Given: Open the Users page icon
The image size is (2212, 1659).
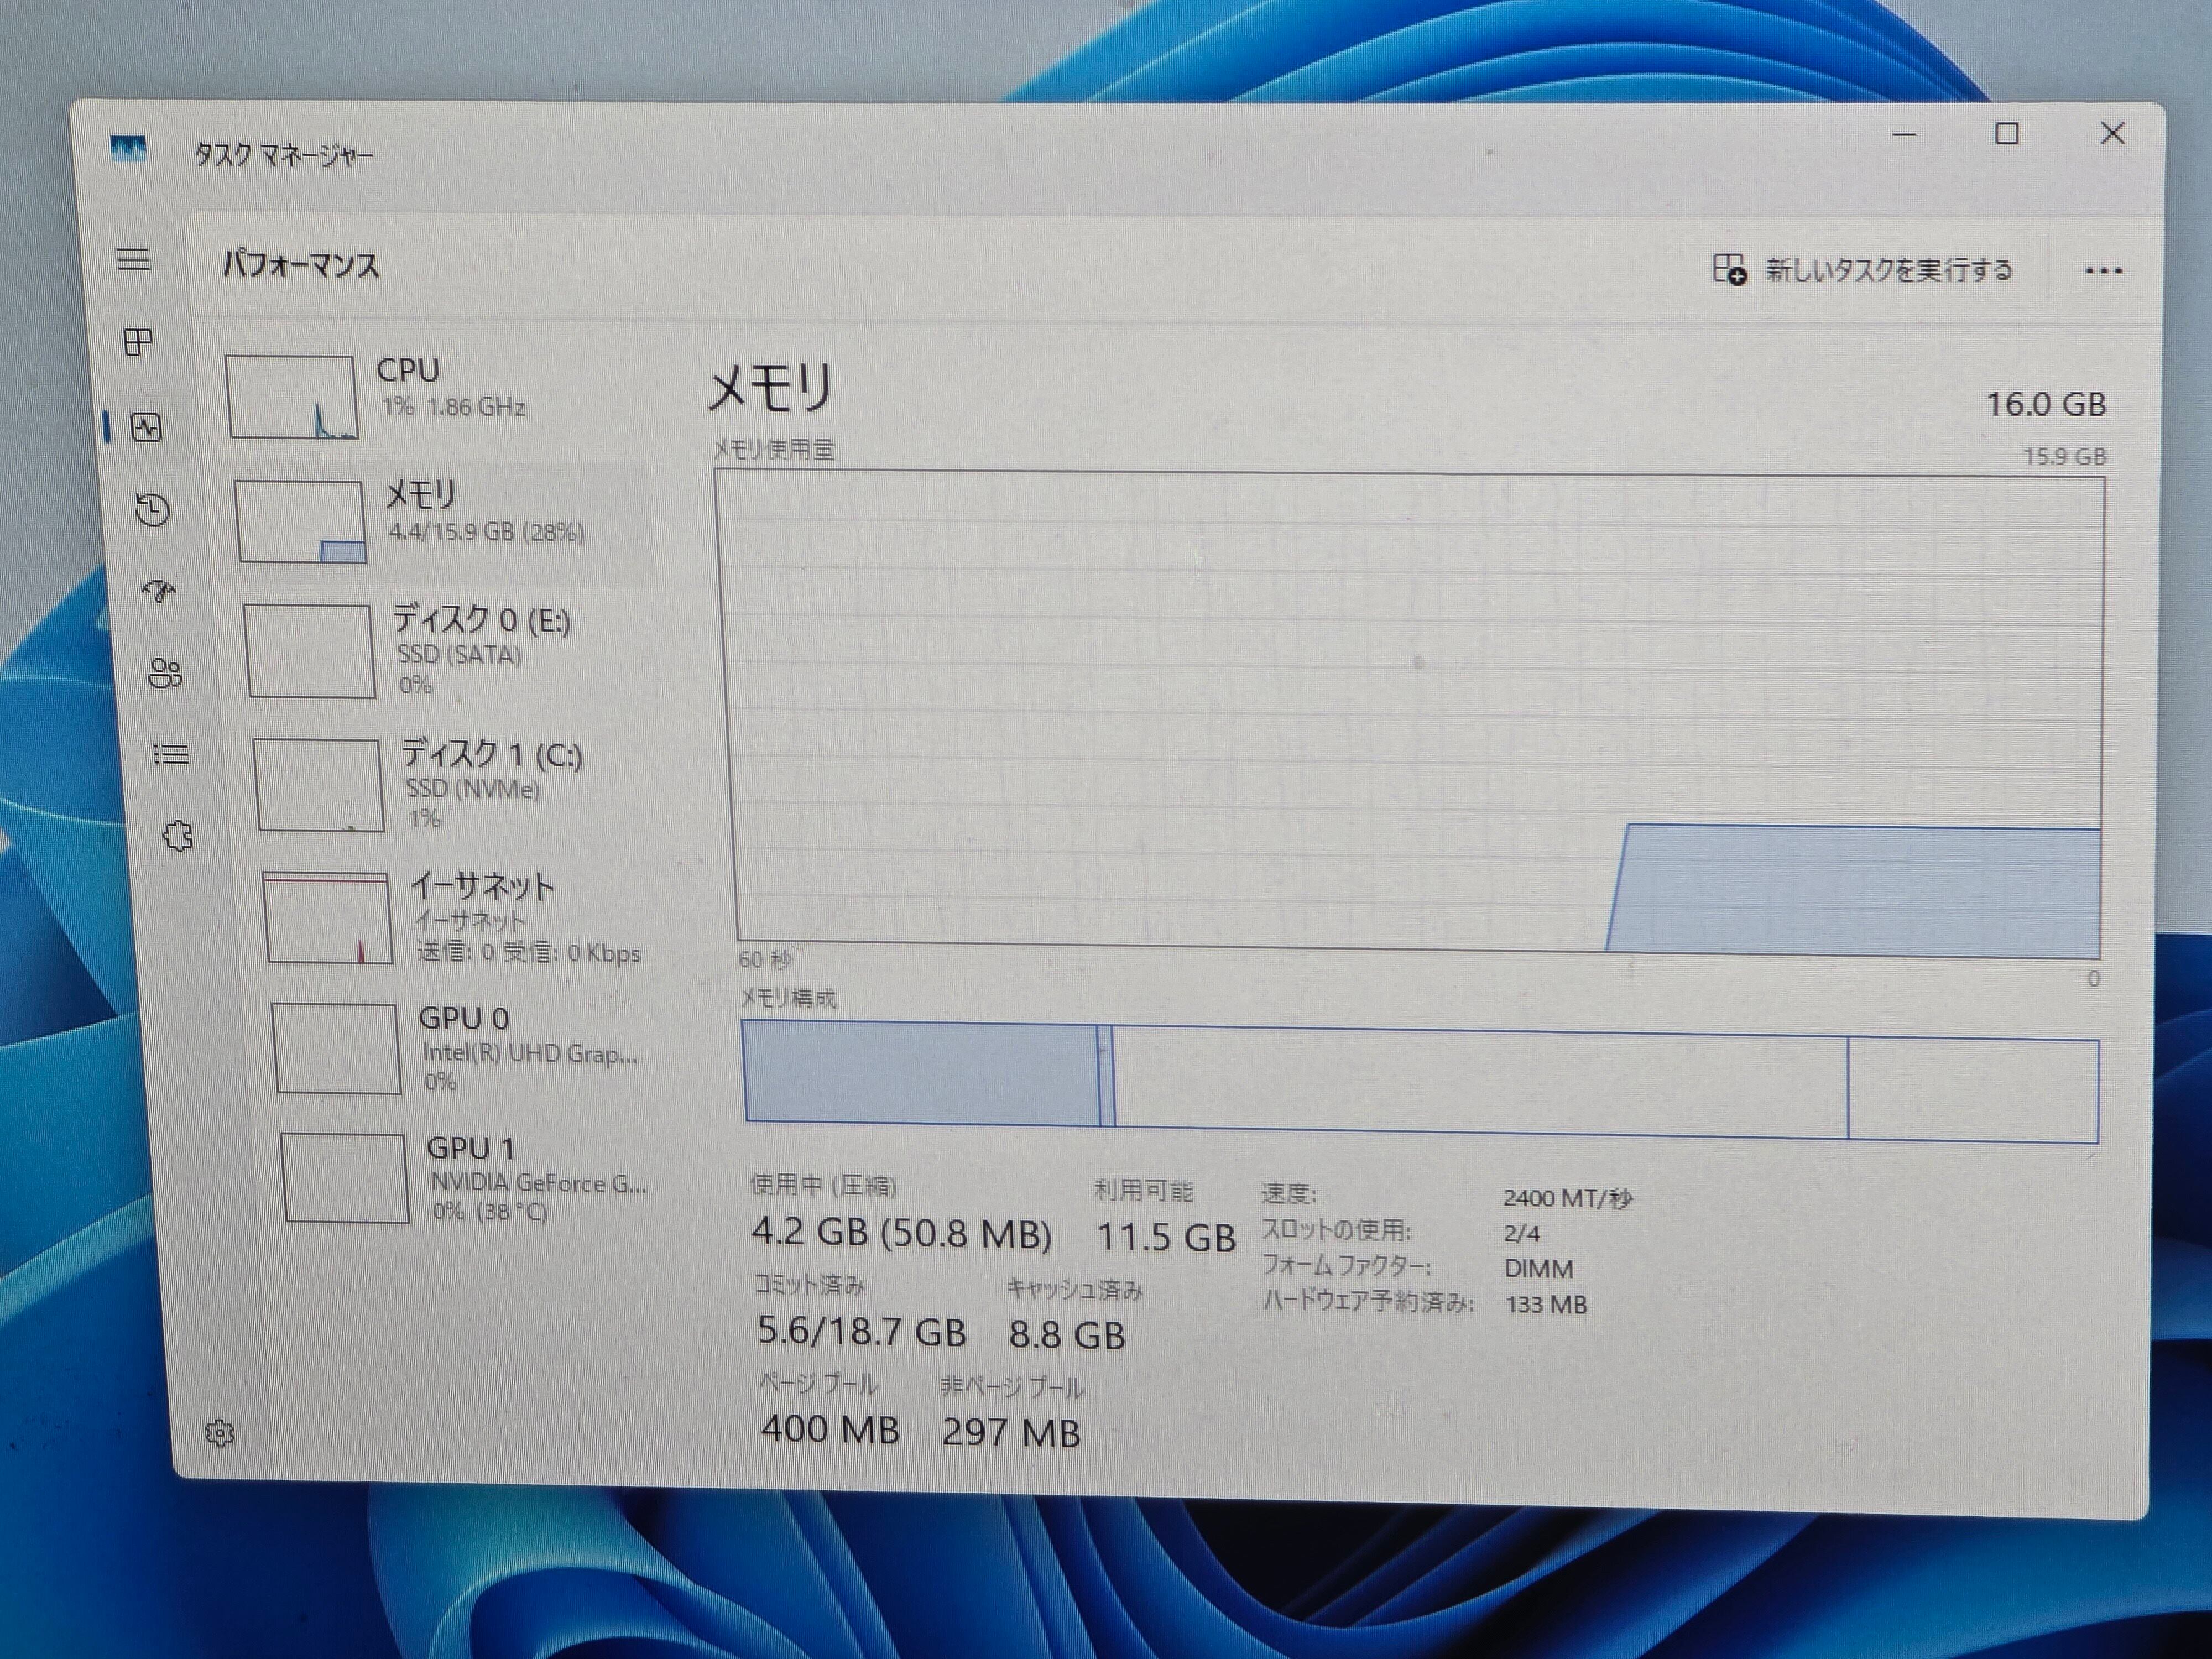Looking at the screenshot, I should pos(165,674).
